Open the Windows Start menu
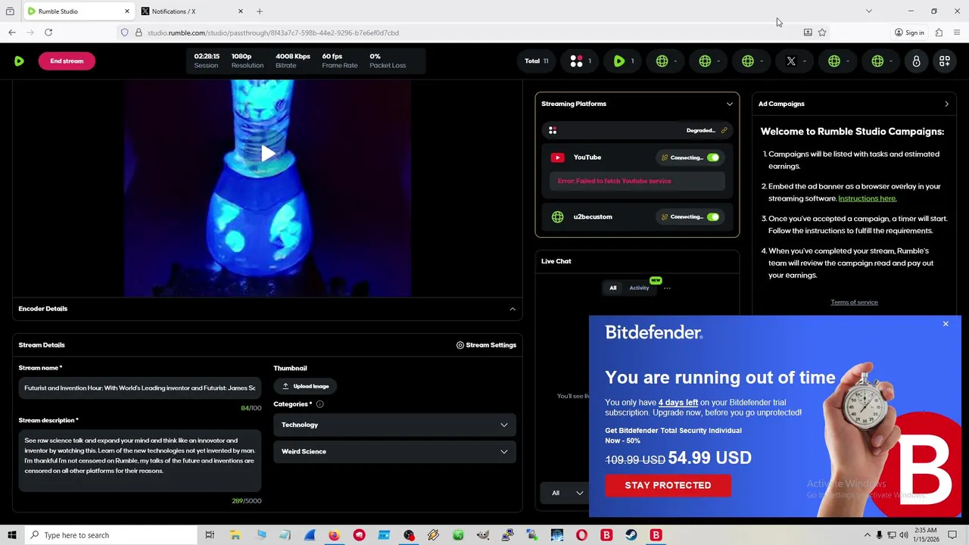 [11, 535]
